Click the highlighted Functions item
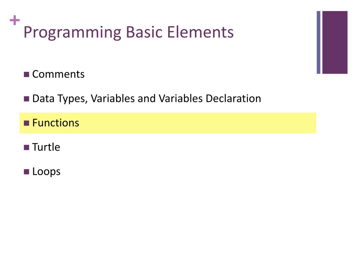Viewport: 359px width, 269px height. point(56,123)
